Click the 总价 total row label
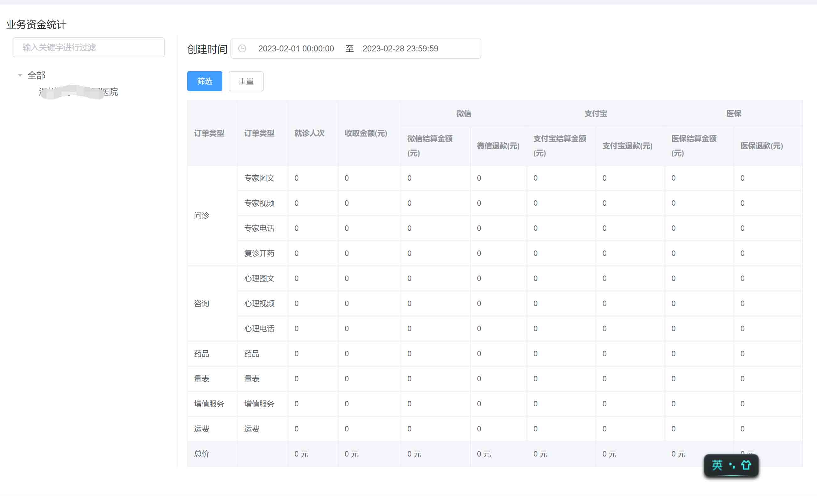The image size is (817, 496). point(201,454)
